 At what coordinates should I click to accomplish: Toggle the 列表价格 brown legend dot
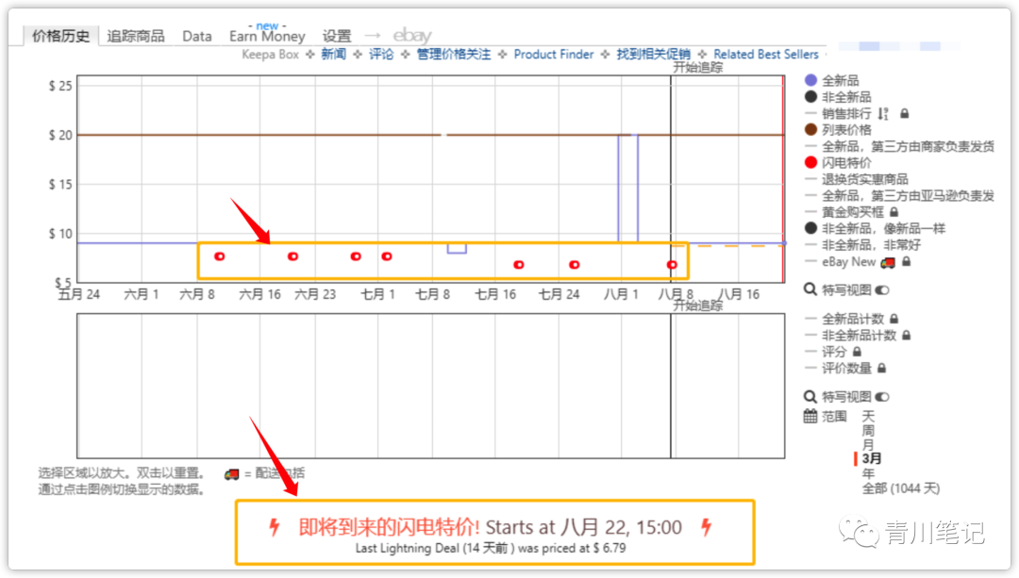(810, 129)
